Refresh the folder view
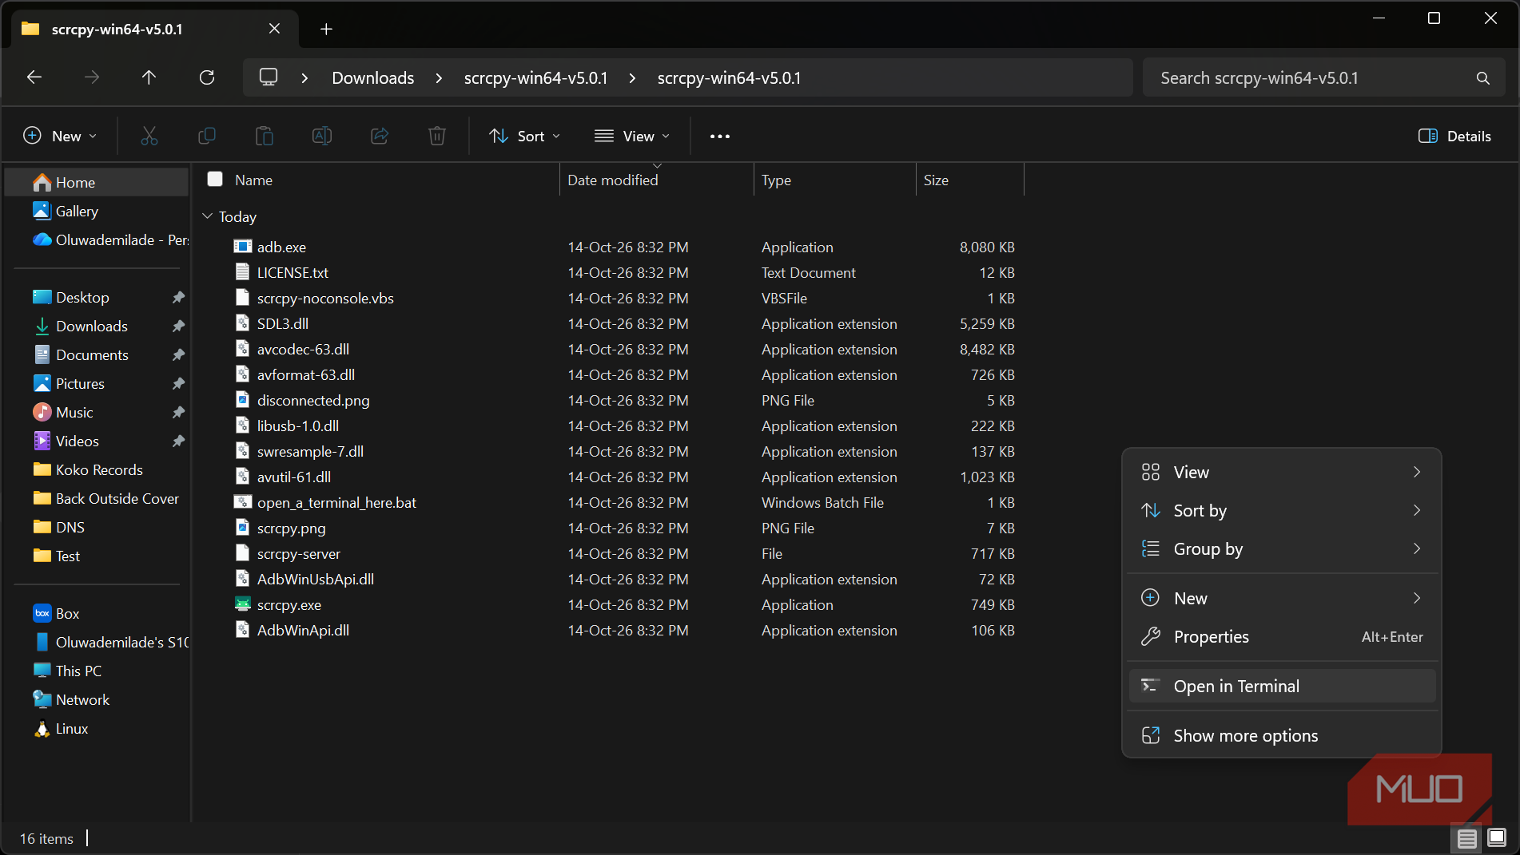Image resolution: width=1520 pixels, height=855 pixels. coord(206,77)
